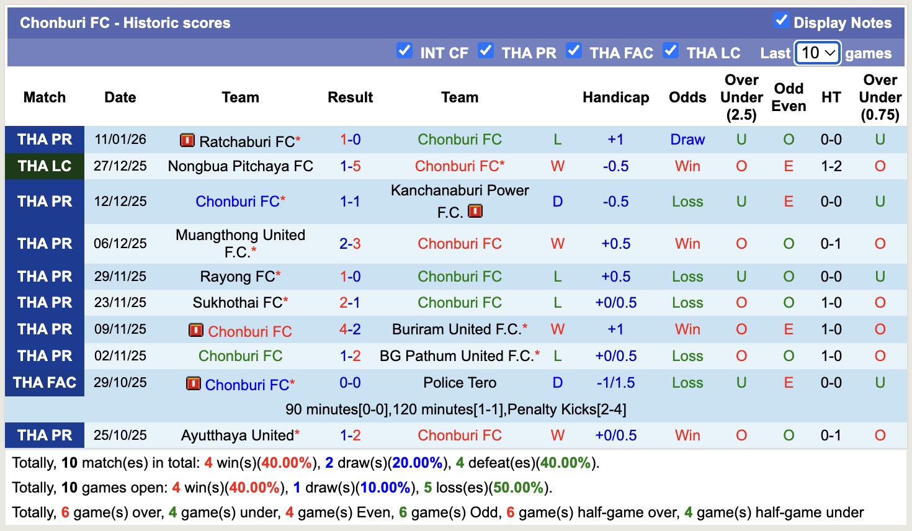The image size is (912, 531).
Task: Click red card icon before Chonburi FC on 09/11/25
Action: [196, 330]
